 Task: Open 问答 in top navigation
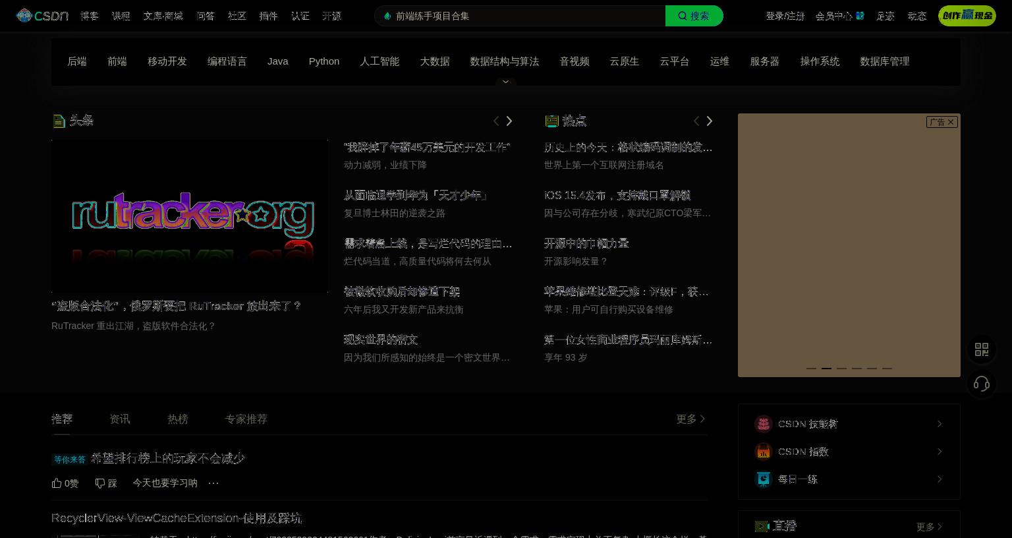point(206,16)
